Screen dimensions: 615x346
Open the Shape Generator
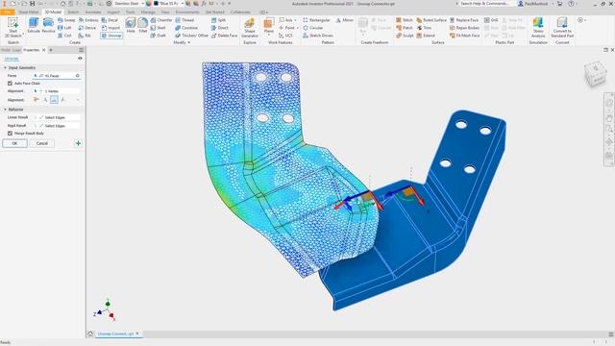coord(250,28)
